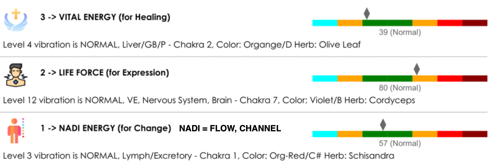Click the Vital Energy angel wings cross icon
The image size is (491, 165).
pos(16,19)
